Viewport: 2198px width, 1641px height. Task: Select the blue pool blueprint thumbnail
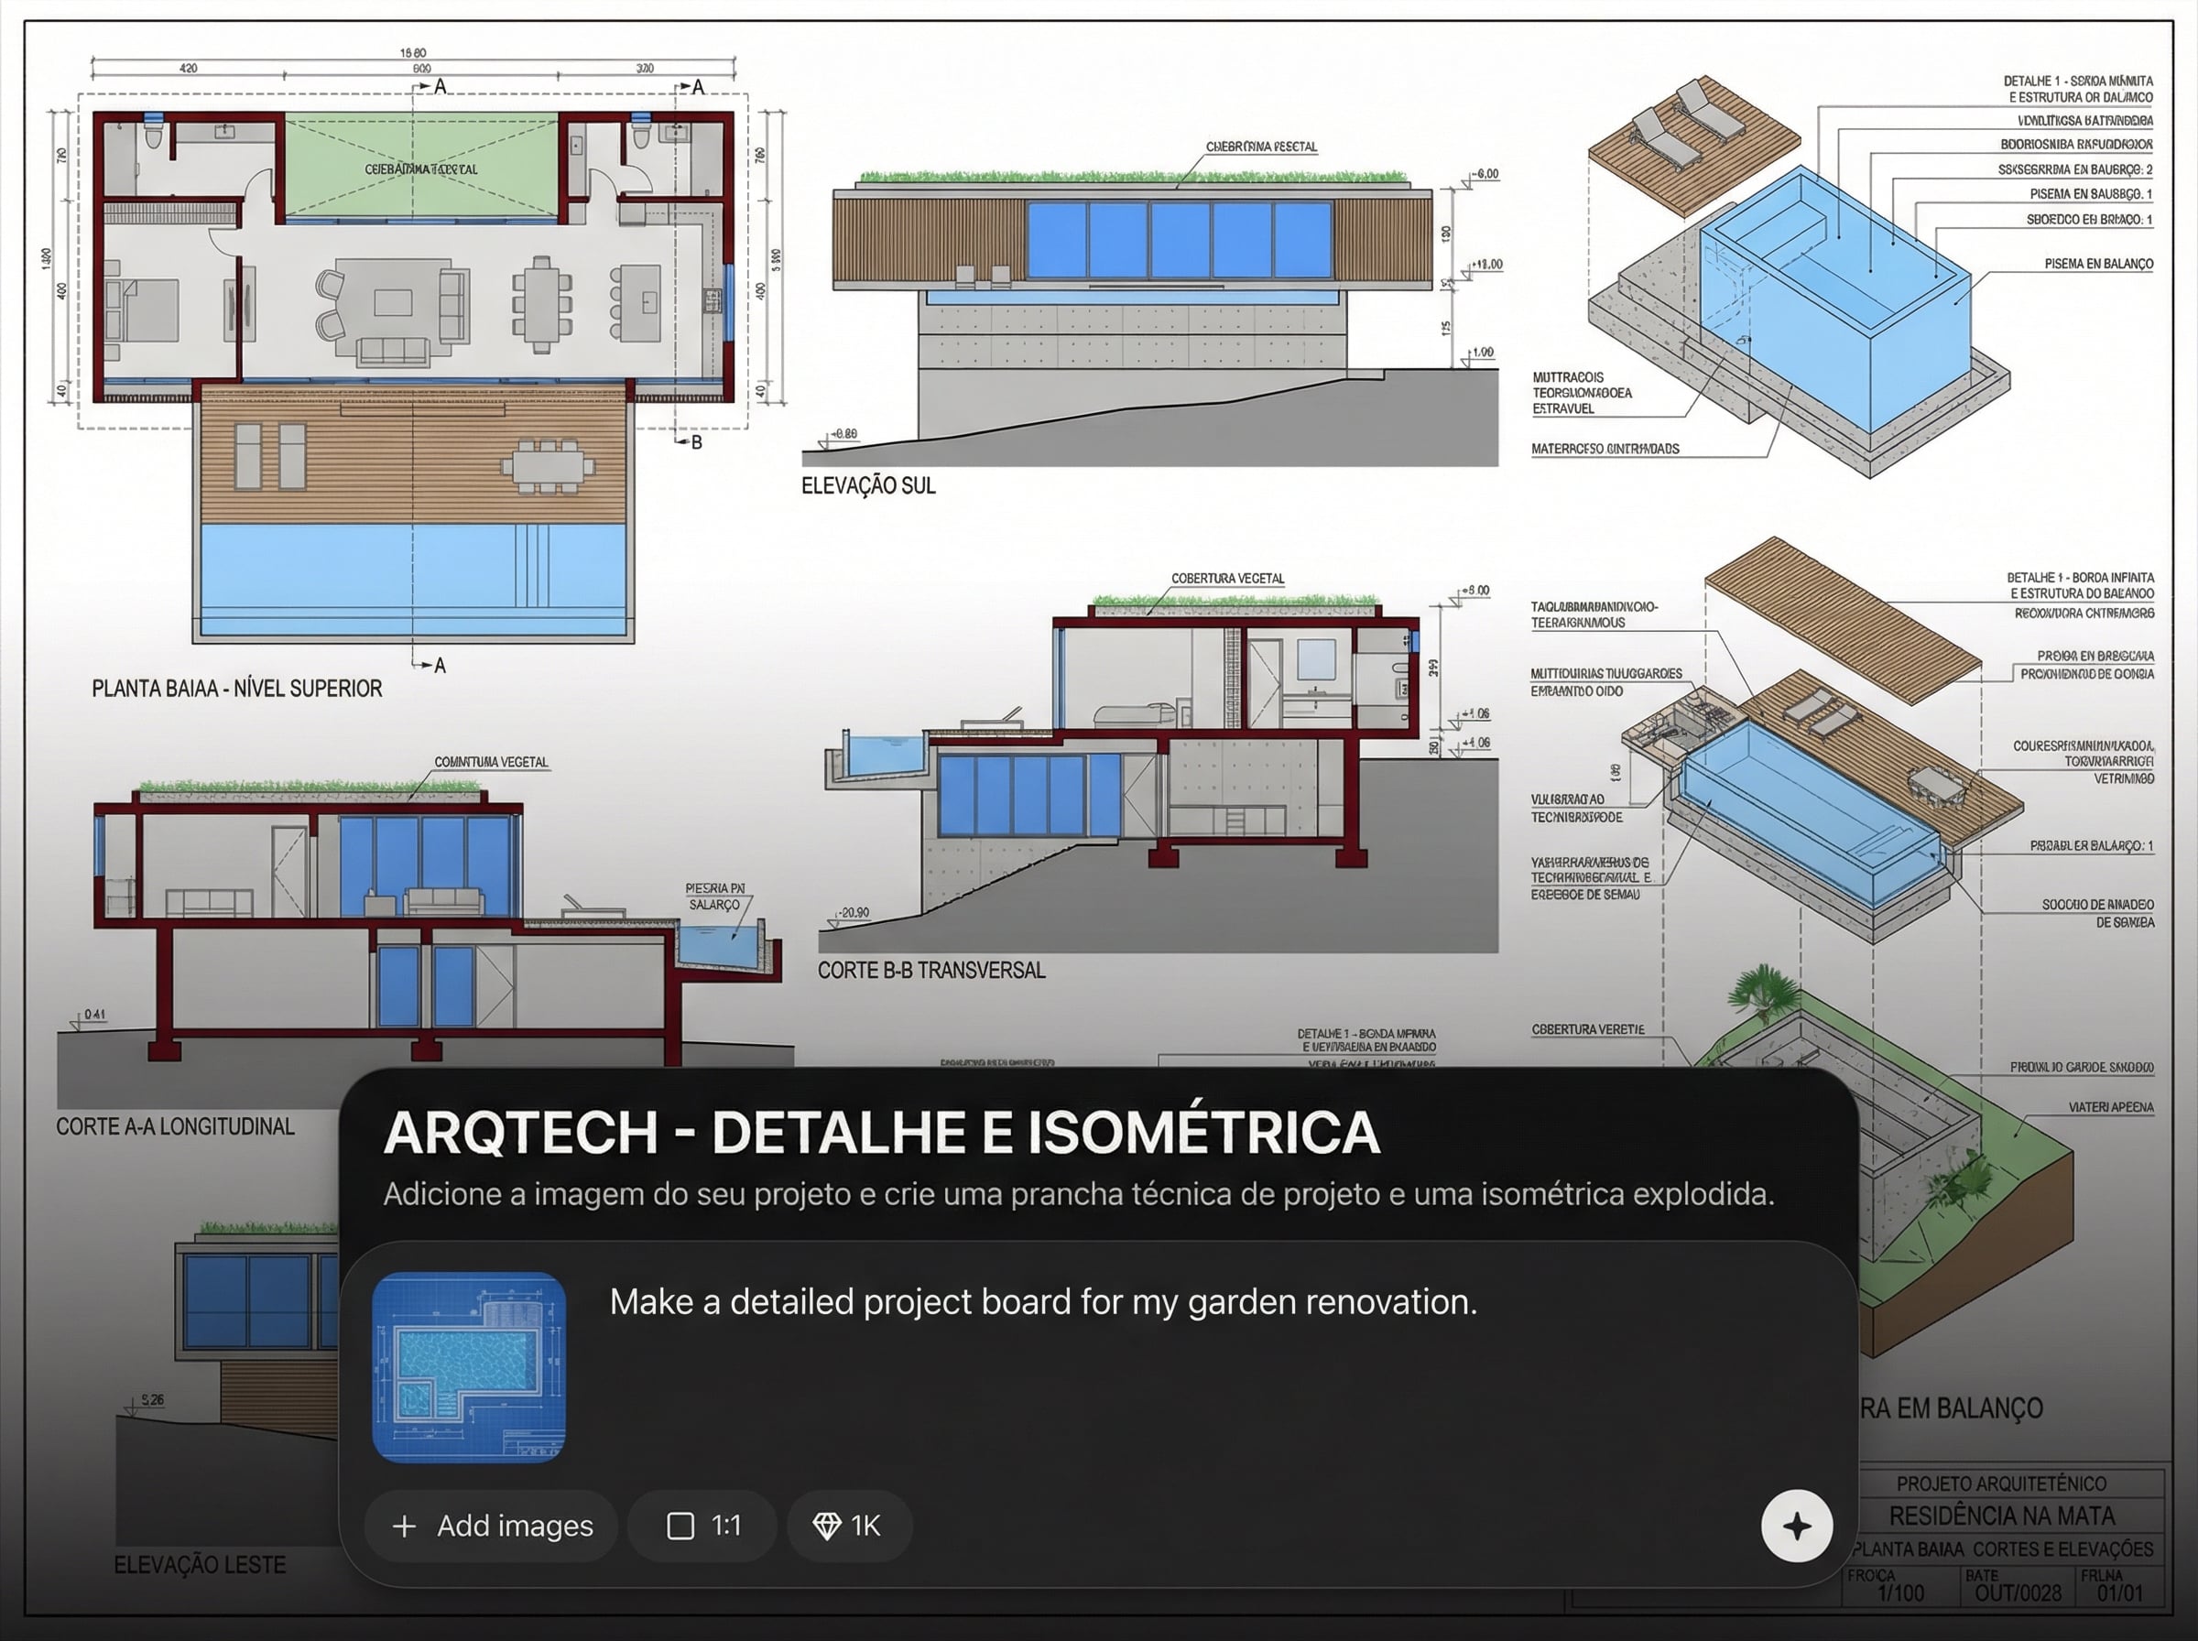click(469, 1367)
